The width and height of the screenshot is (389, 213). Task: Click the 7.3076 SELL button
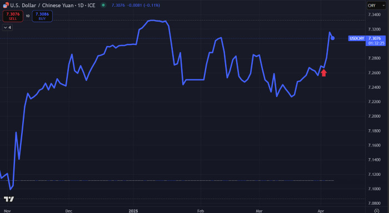(x=13, y=16)
